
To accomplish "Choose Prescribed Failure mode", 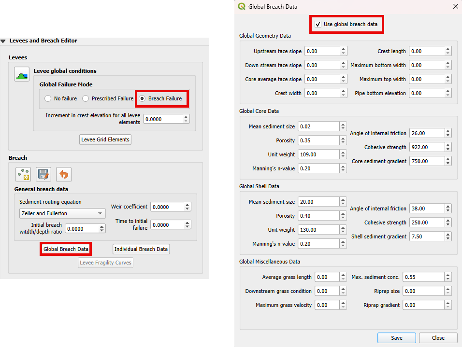I will click(86, 98).
